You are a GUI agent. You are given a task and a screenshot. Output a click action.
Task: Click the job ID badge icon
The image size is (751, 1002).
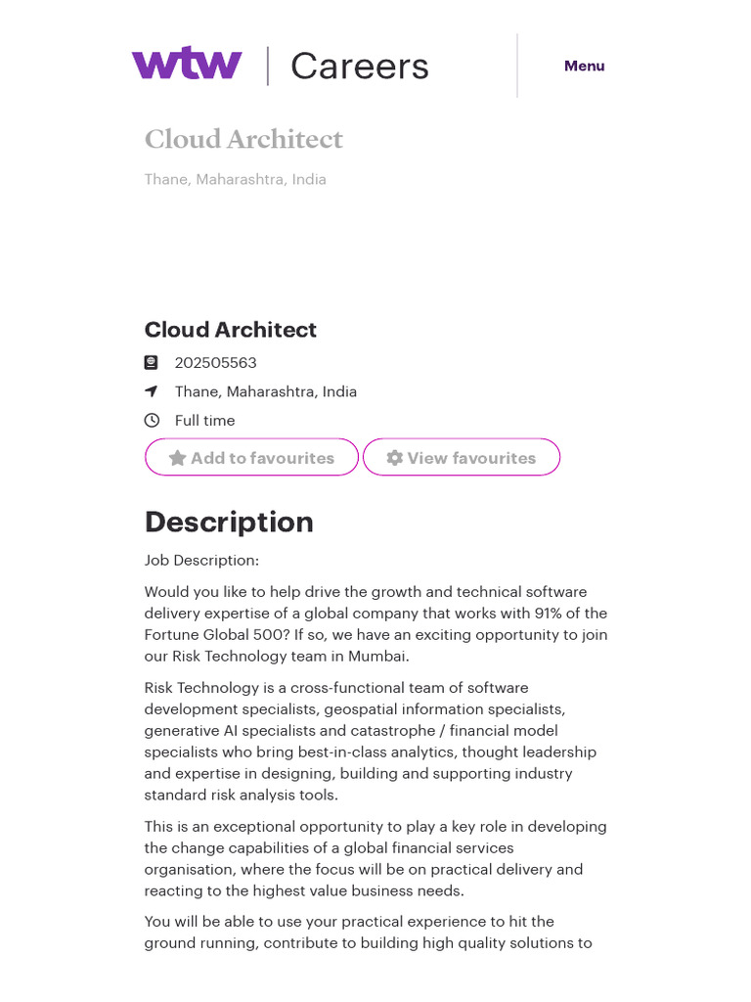click(x=152, y=363)
